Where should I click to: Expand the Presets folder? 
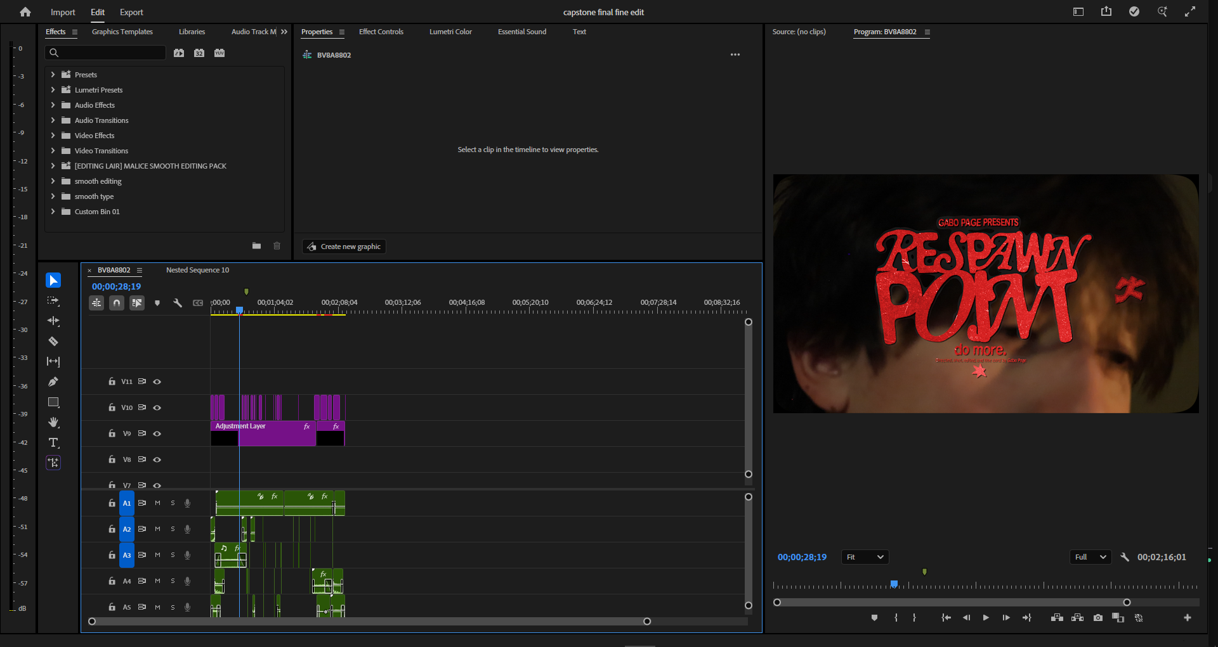[x=53, y=75]
